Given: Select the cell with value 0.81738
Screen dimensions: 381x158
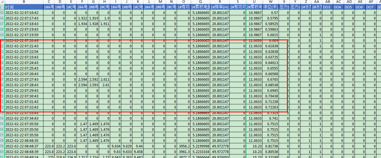Looking at the screenshot, I should 271,146.
